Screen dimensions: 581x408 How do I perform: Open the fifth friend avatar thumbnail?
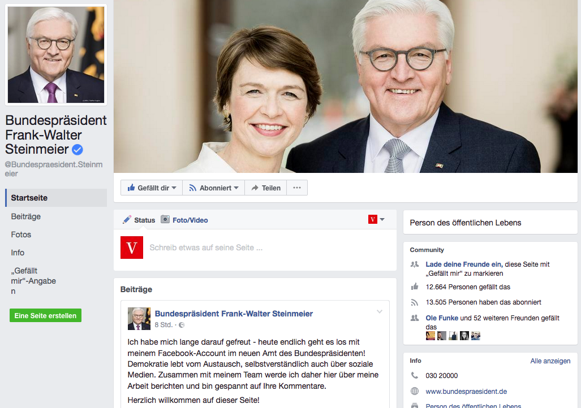(x=476, y=336)
